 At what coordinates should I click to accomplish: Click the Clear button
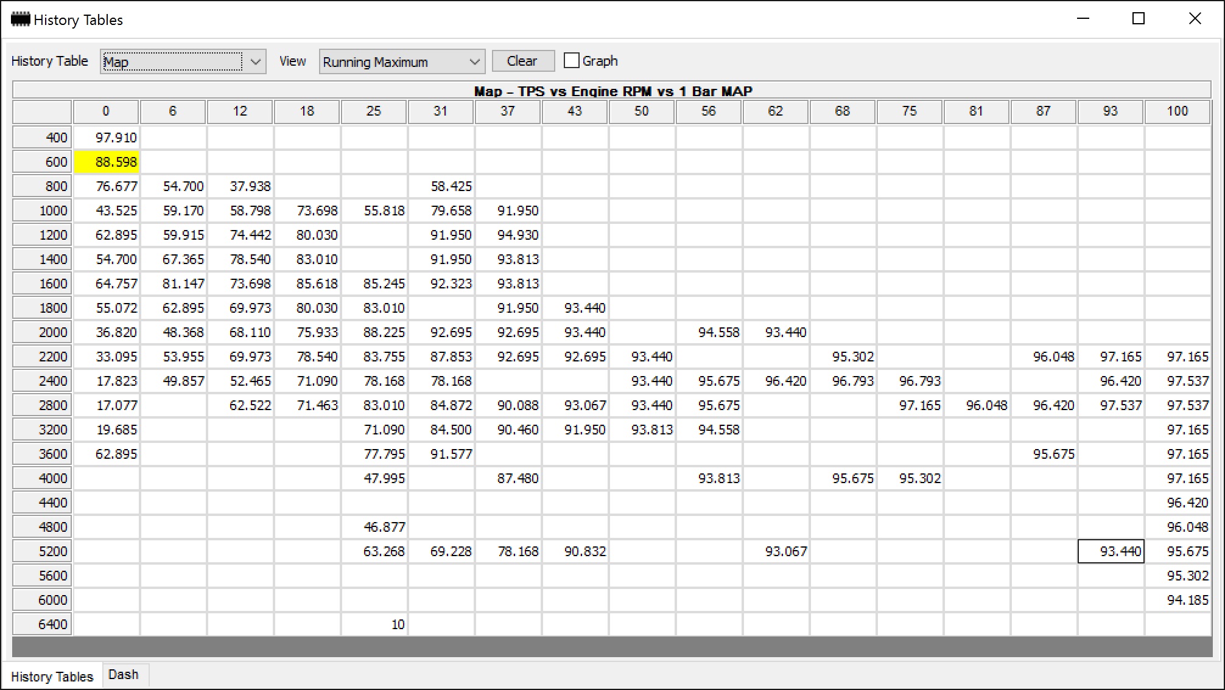point(523,61)
